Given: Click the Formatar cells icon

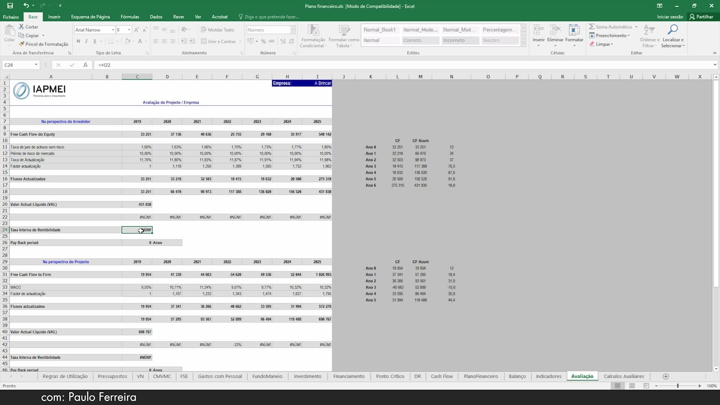Looking at the screenshot, I should 574,30.
